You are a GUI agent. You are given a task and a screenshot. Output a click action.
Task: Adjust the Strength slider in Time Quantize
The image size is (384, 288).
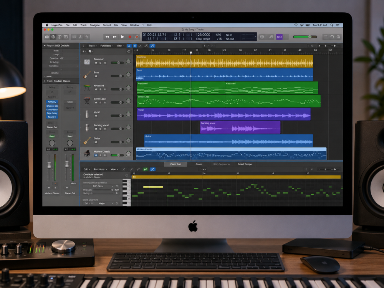[x=103, y=190]
